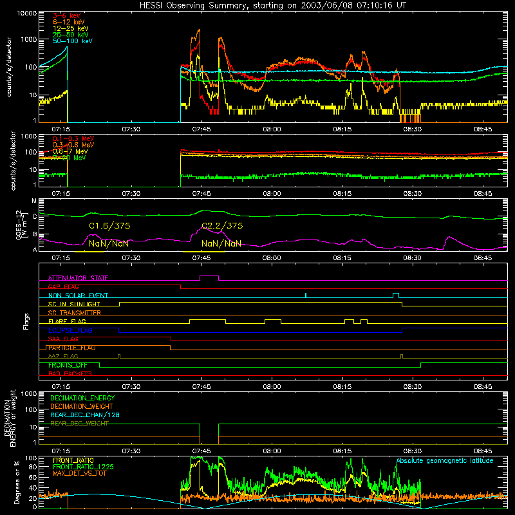Click the C2.2/375 flare annotation

[222, 226]
